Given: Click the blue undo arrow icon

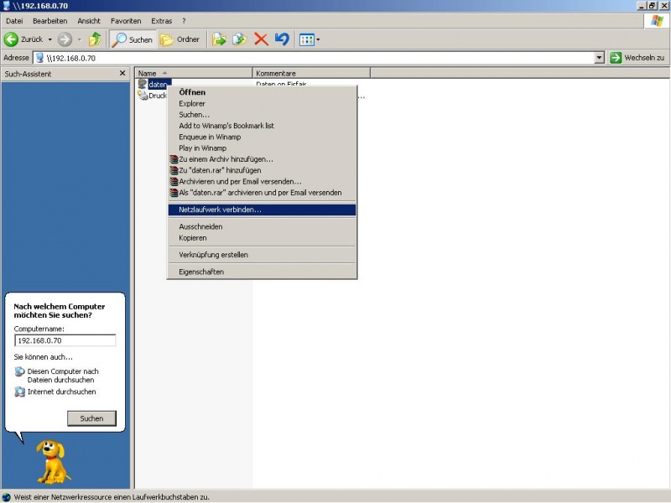Looking at the screenshot, I should pyautogui.click(x=282, y=39).
